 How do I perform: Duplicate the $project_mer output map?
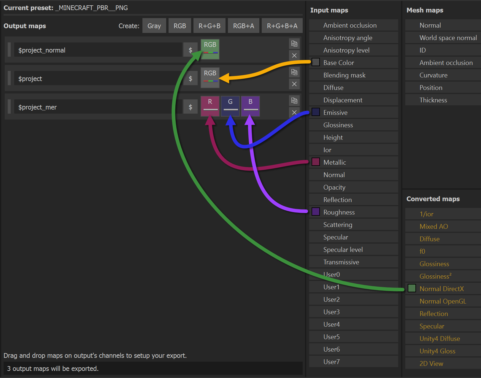294,101
